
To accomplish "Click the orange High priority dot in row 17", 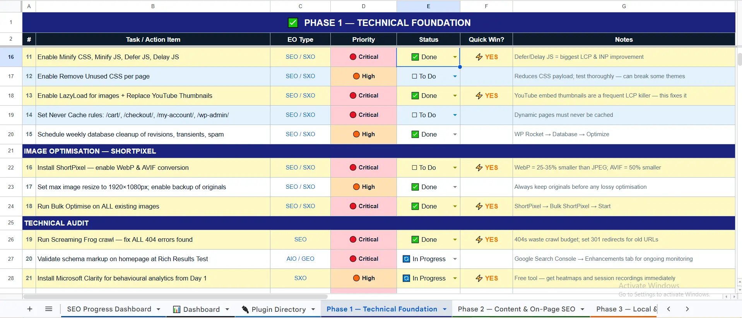I will click(x=356, y=76).
